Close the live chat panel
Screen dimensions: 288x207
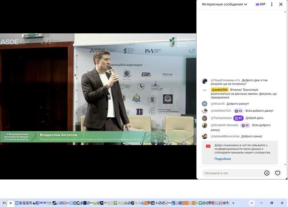coord(281,4)
